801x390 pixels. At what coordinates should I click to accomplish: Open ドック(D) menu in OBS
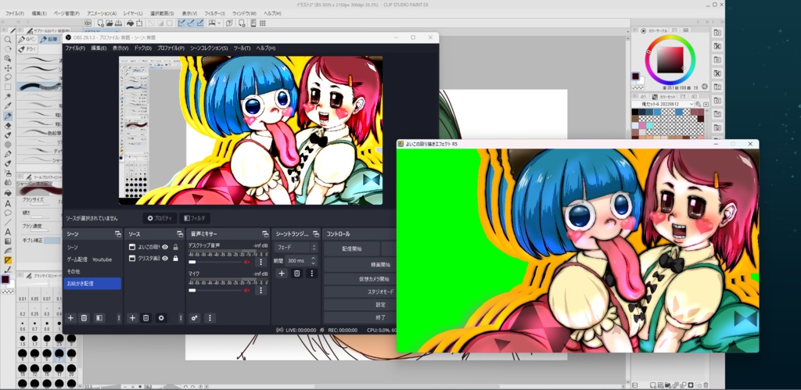(143, 48)
